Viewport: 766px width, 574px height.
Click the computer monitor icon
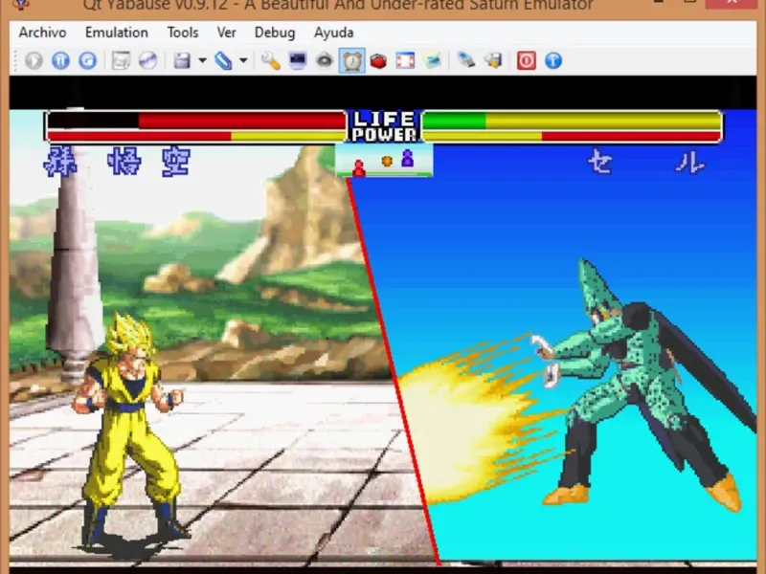(298, 61)
